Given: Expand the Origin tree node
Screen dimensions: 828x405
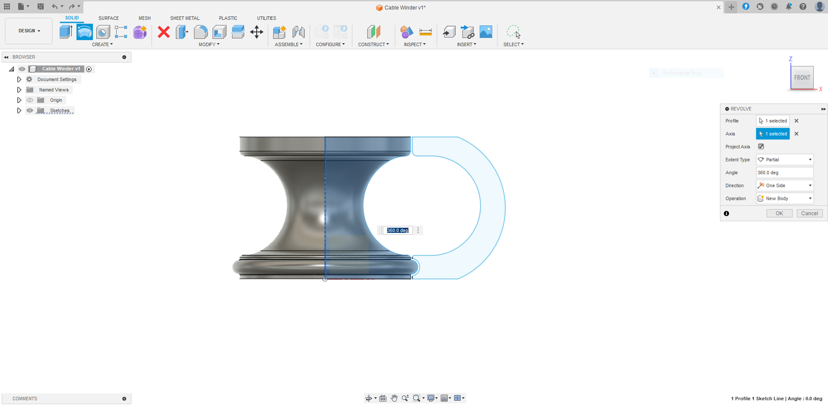Looking at the screenshot, I should point(19,100).
